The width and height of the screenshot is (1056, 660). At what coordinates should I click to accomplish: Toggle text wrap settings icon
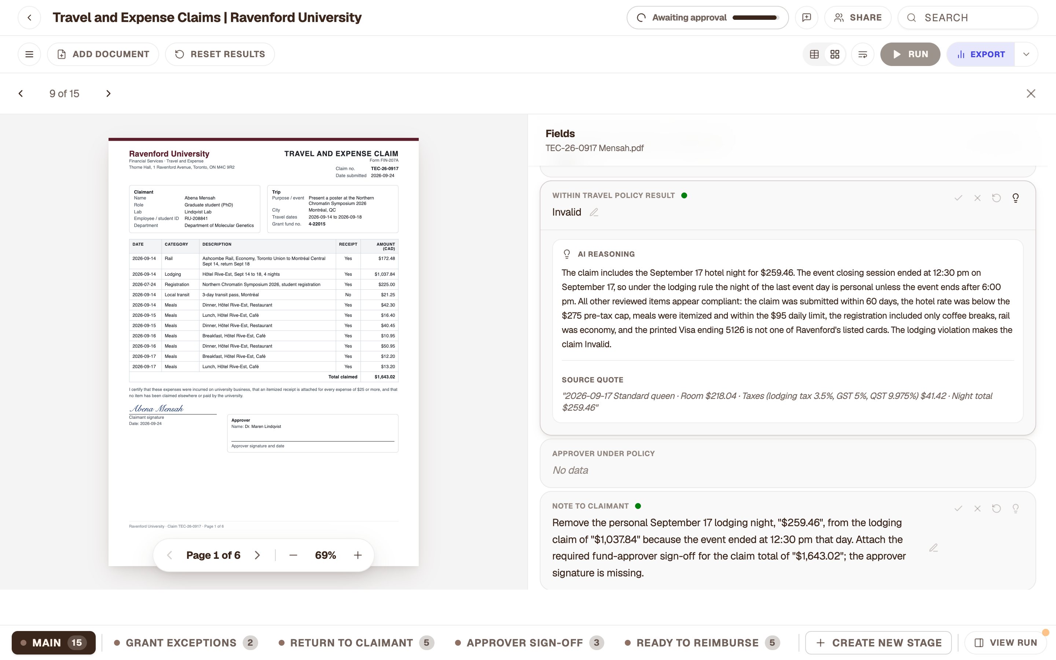coord(863,54)
